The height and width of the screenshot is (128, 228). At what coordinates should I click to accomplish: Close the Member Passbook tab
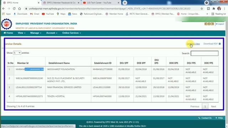78,2
